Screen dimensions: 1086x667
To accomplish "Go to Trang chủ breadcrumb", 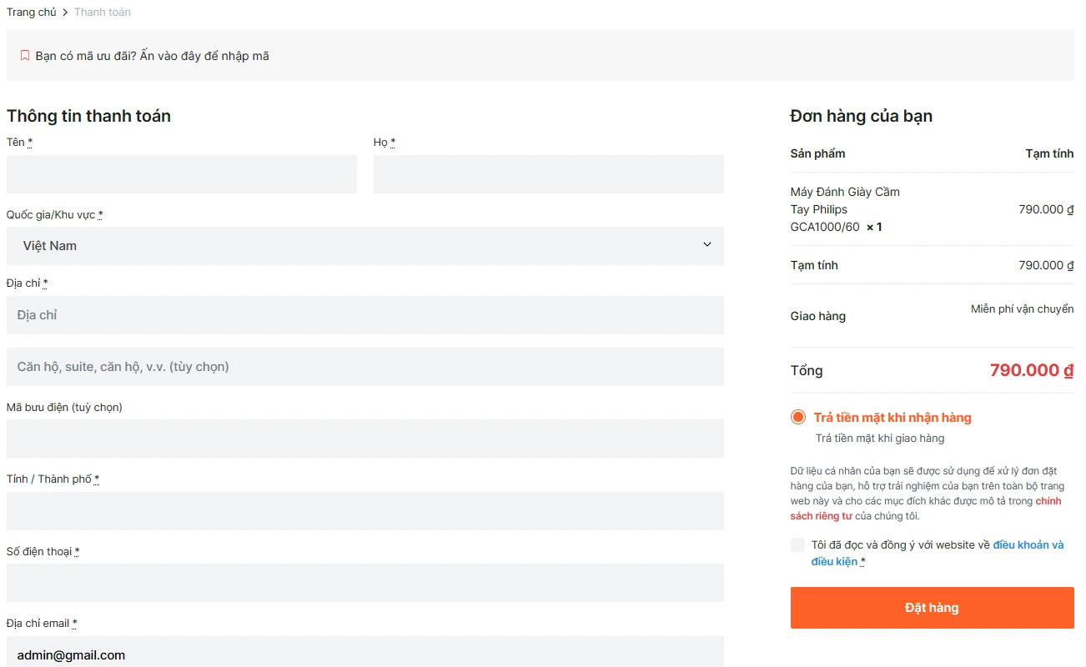I will [32, 13].
